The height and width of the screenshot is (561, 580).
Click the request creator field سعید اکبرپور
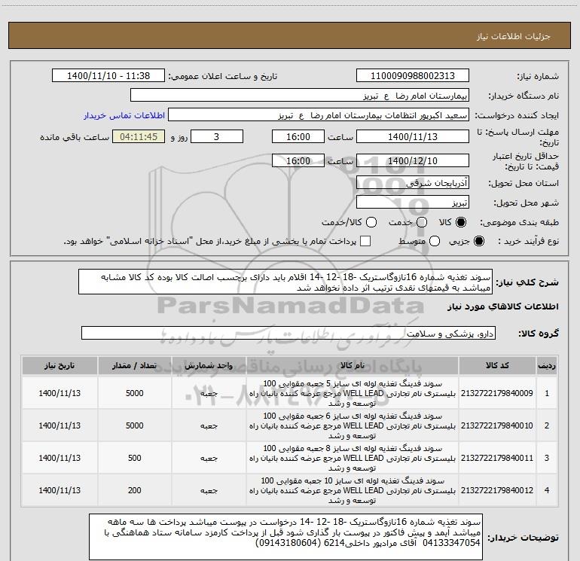click(319, 115)
